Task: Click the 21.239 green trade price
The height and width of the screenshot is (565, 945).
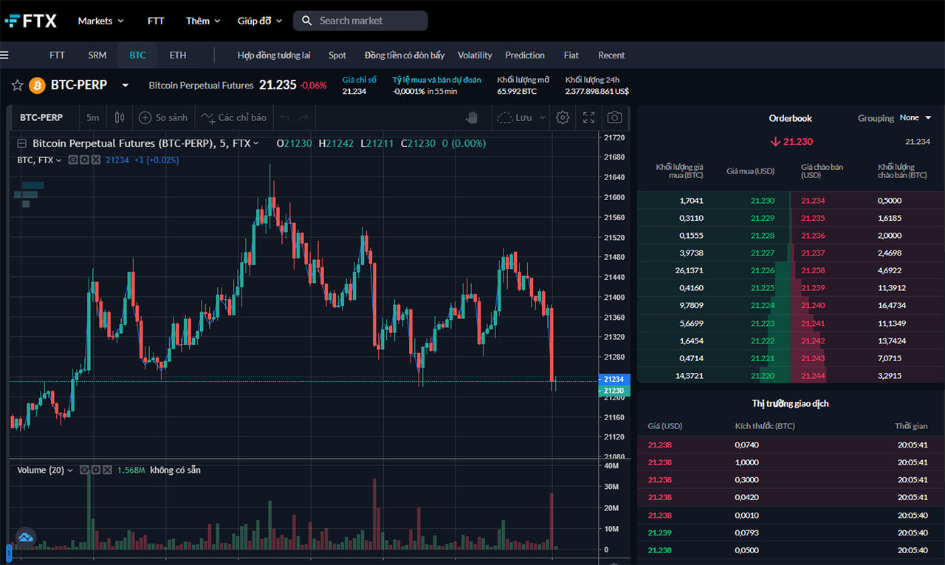Action: click(660, 533)
